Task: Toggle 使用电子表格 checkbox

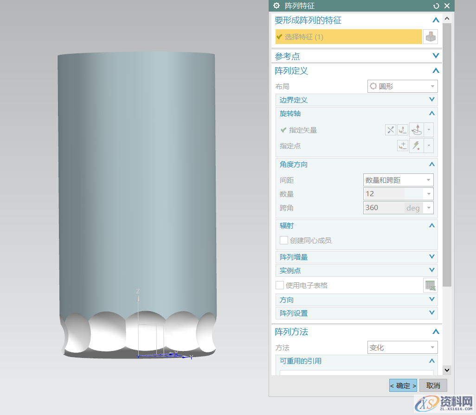Action: (280, 285)
